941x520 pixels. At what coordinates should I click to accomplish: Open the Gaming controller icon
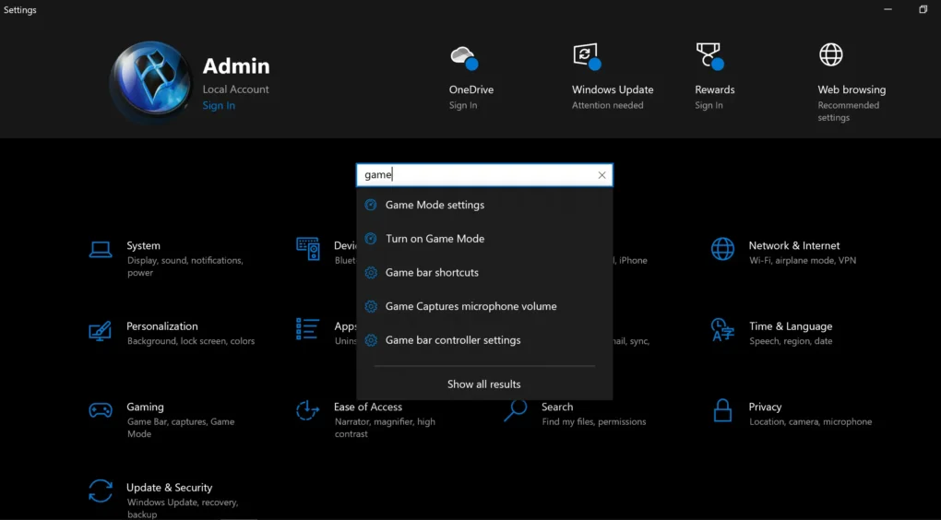(101, 410)
